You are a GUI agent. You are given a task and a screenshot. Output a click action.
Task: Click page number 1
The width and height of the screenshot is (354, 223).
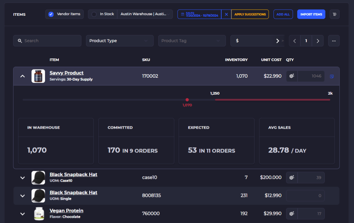click(306, 41)
